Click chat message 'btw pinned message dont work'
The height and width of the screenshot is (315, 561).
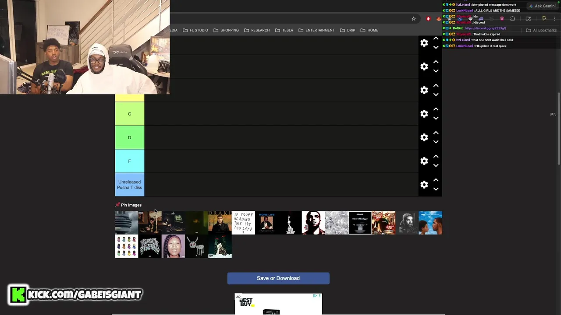point(494,5)
